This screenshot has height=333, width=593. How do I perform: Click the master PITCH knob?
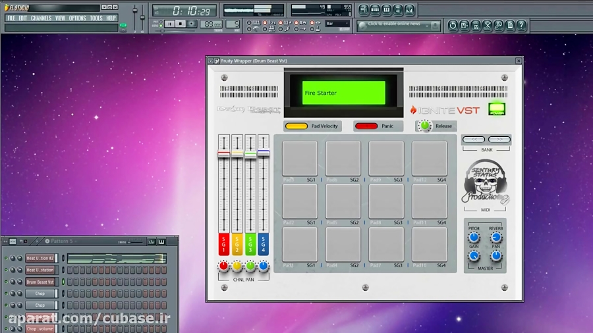[474, 237]
